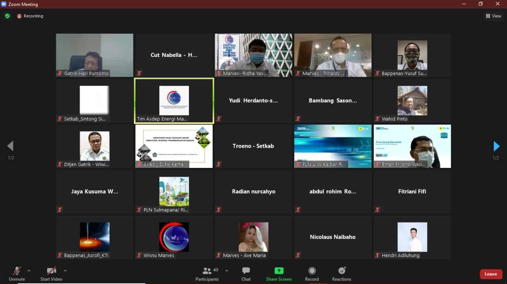The width and height of the screenshot is (507, 284).
Task: Go to previous gallery page with left arrow
Action: coord(10,146)
